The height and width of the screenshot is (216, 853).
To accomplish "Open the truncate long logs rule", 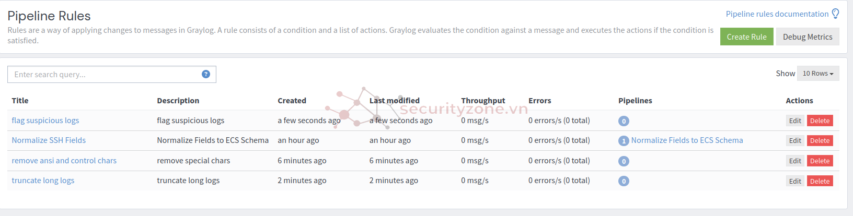I will [x=43, y=181].
